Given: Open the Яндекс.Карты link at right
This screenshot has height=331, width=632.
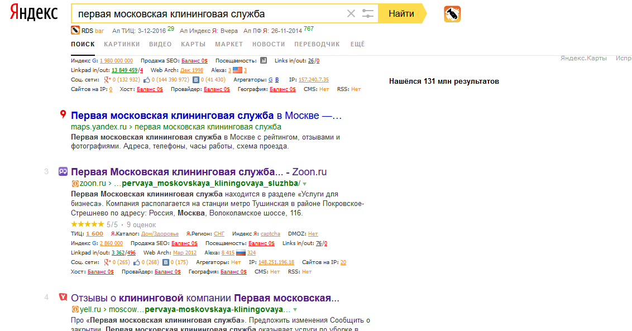Looking at the screenshot, I should coord(583,58).
